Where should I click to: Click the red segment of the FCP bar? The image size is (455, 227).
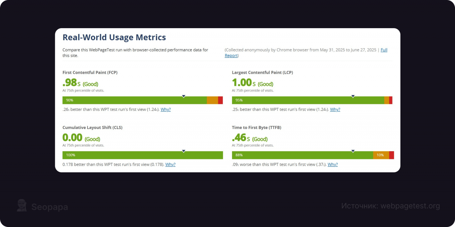pos(220,100)
